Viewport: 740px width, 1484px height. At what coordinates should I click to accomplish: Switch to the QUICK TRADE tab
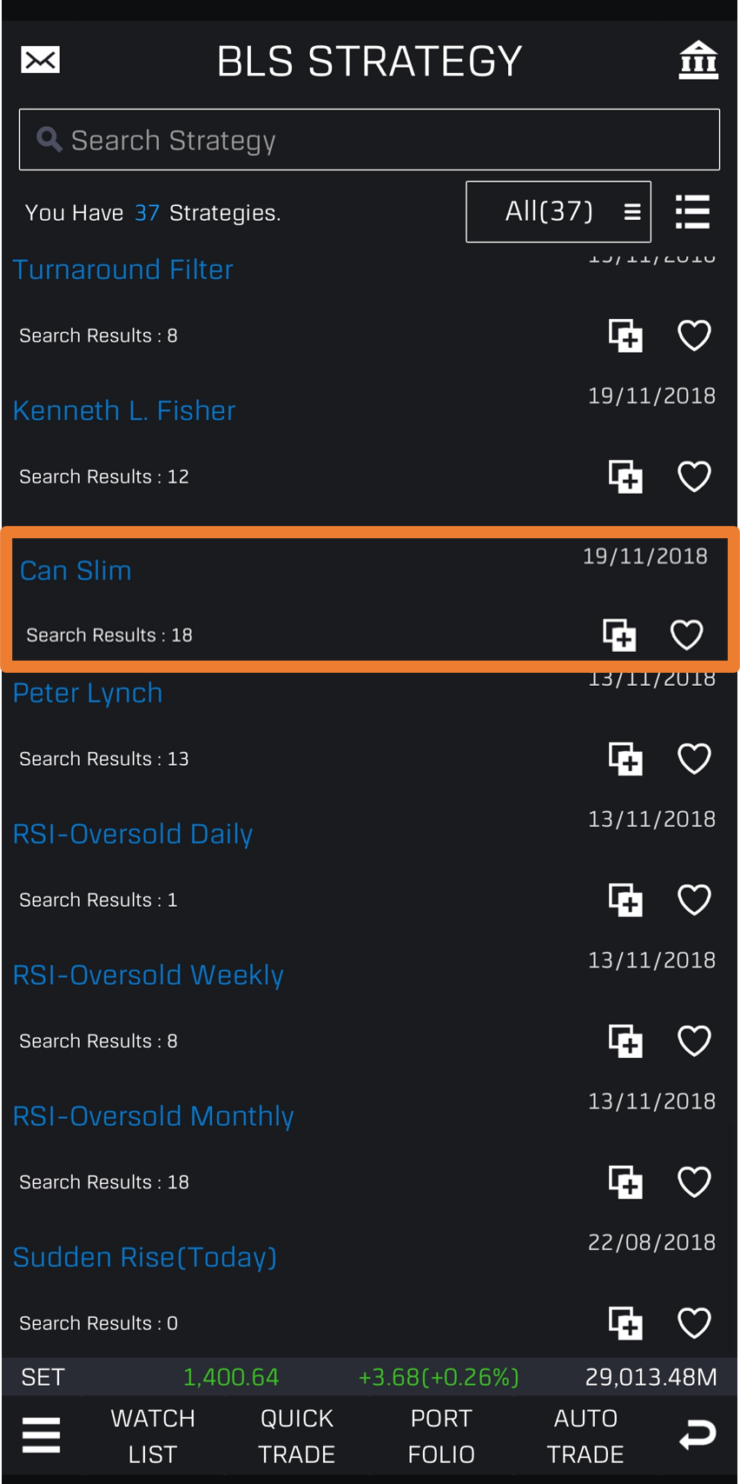tap(297, 1435)
